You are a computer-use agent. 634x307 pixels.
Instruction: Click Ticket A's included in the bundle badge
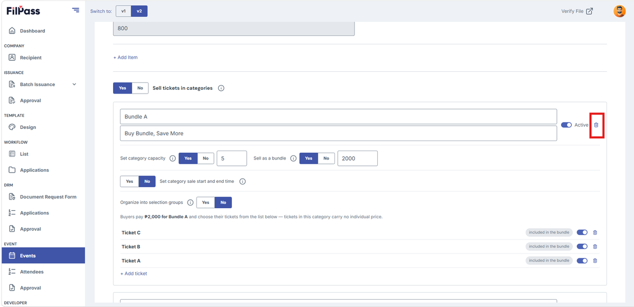point(549,261)
